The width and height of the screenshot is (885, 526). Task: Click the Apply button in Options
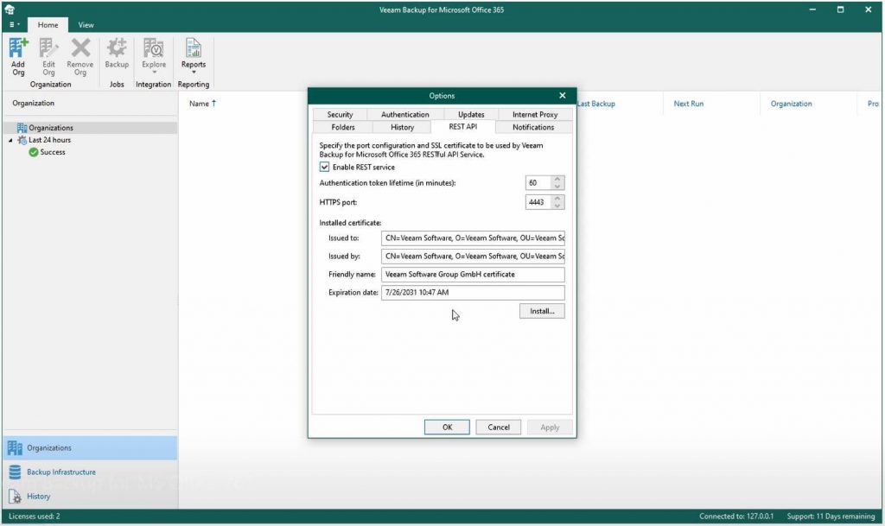click(550, 427)
